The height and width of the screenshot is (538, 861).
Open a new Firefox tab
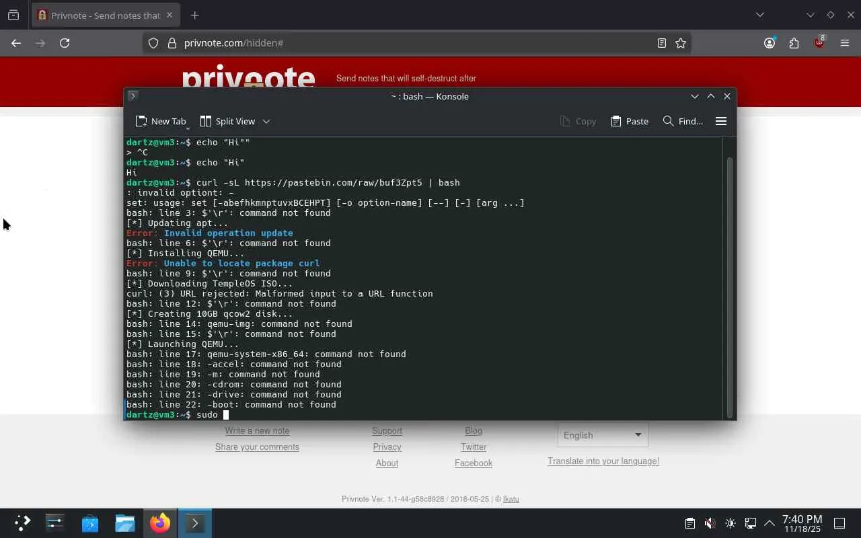194,15
